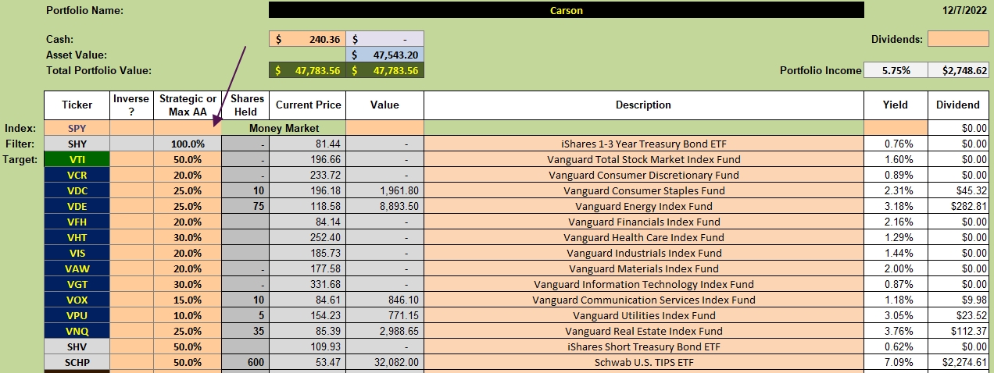Select SCHP dividend cell $2,274.61

pyautogui.click(x=958, y=362)
